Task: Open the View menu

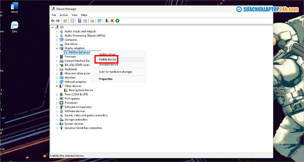Action: pos(74,15)
